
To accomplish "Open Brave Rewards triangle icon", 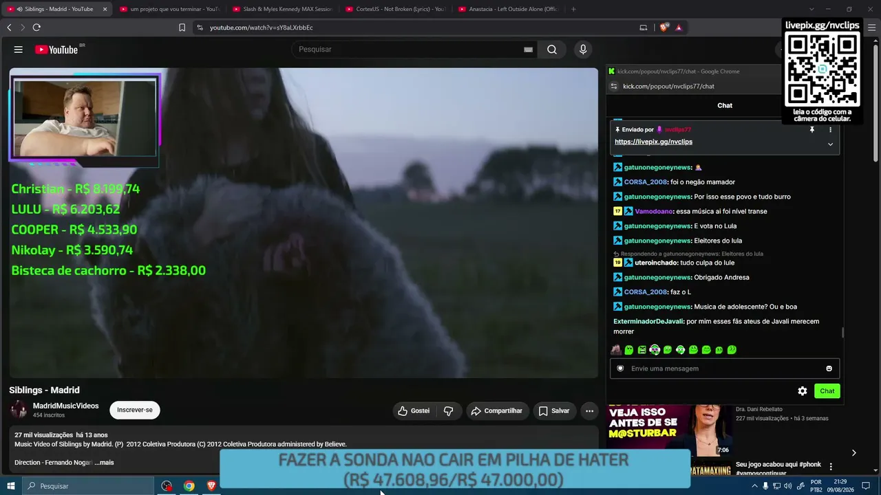I will coord(679,27).
